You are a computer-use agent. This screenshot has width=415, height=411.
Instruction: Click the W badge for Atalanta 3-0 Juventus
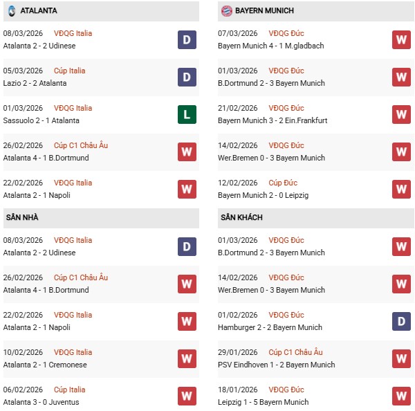pyautogui.click(x=187, y=396)
